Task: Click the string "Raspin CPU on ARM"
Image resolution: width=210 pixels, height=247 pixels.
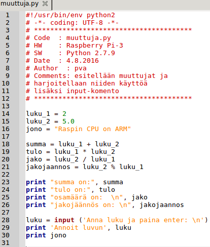Action: pyautogui.click(x=93, y=129)
